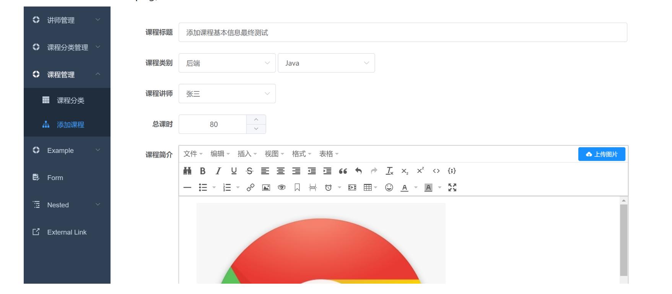Decrease 总课时 with down arrow
This screenshot has height=294, width=672.
256,129
